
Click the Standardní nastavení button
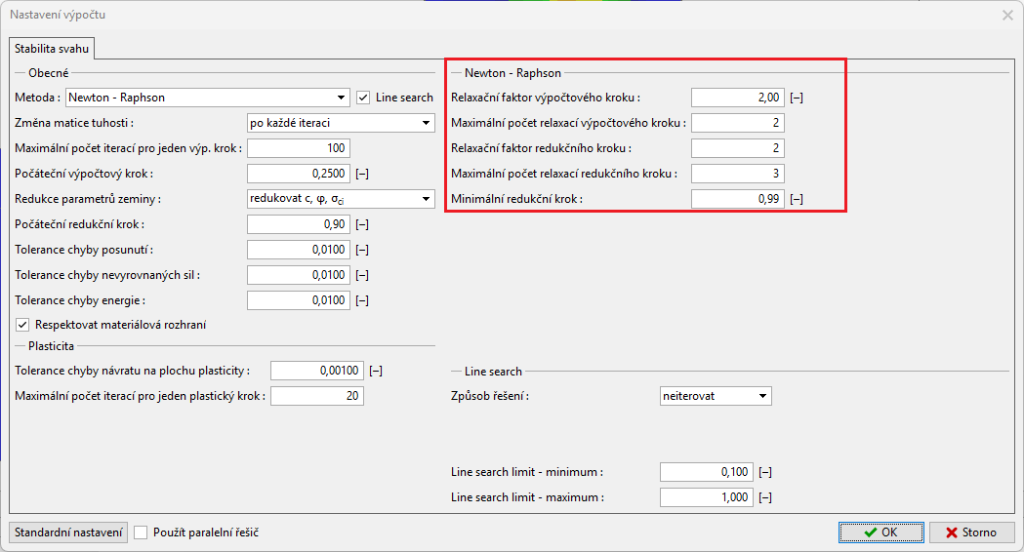[x=68, y=532]
